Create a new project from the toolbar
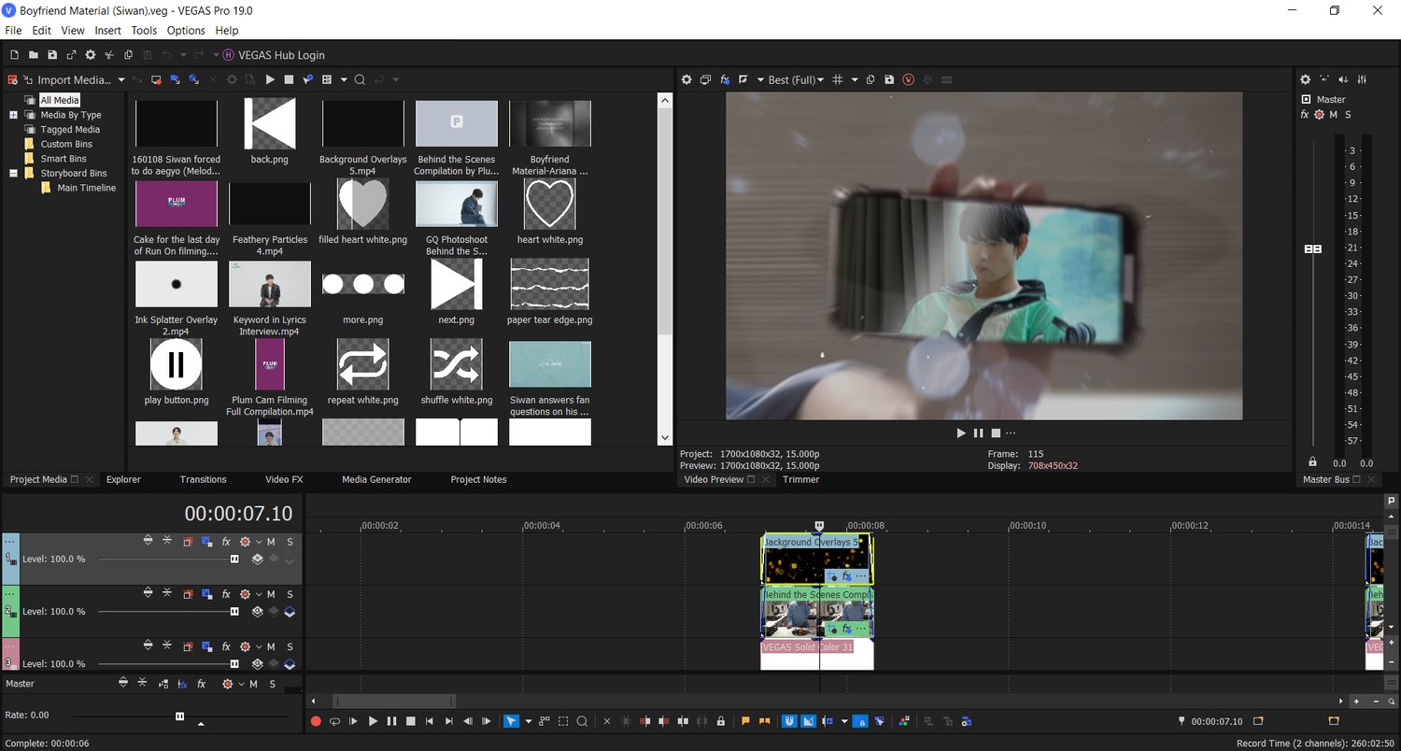This screenshot has height=751, width=1401. (x=14, y=55)
